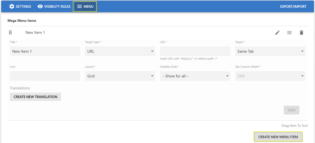The image size is (315, 143).
Task: Click the hamburger icon beside Menu
Action: pos(79,7)
